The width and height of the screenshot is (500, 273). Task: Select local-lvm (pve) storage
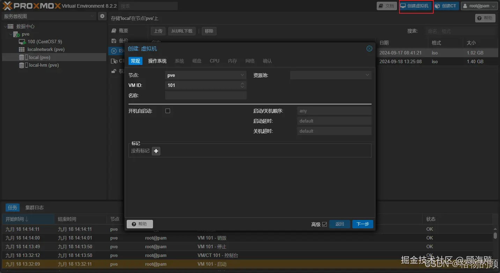(44, 65)
